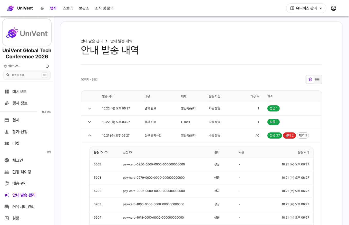Expand the 10.22 오후 03:27 E-mail row
Screen dimensions: 349x225
point(90,122)
